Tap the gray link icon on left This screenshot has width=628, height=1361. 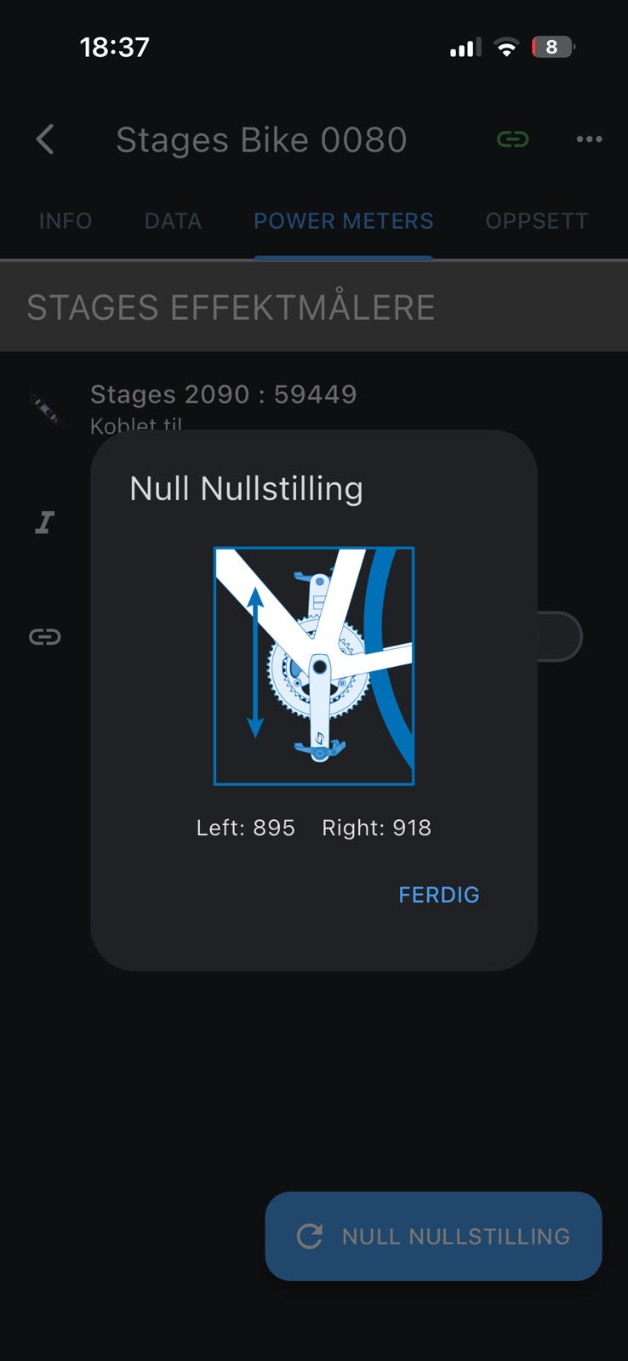coord(45,636)
